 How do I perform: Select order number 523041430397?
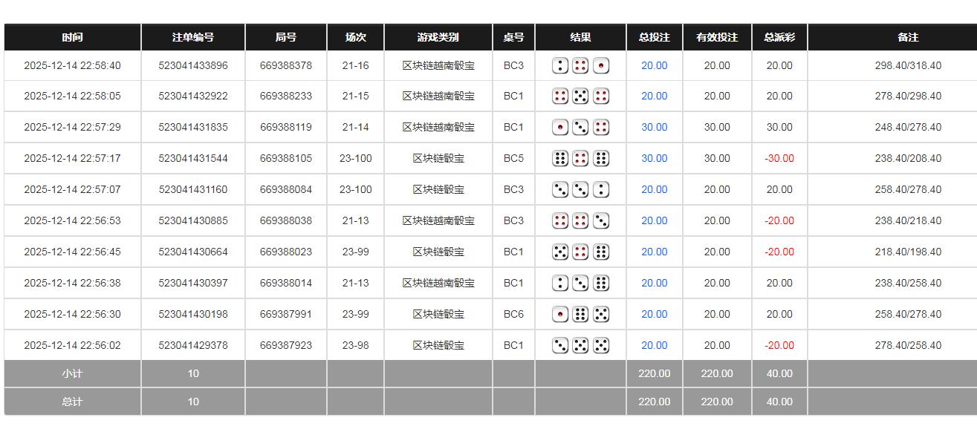tap(193, 284)
